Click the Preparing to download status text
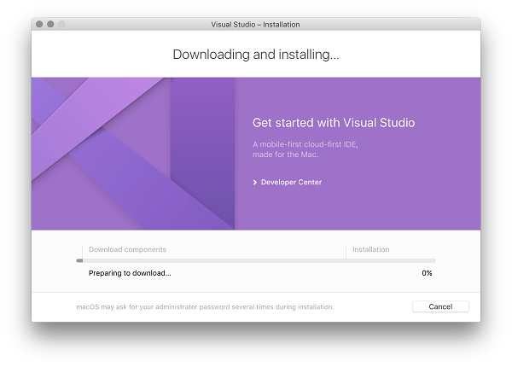512x367 pixels. (130, 273)
